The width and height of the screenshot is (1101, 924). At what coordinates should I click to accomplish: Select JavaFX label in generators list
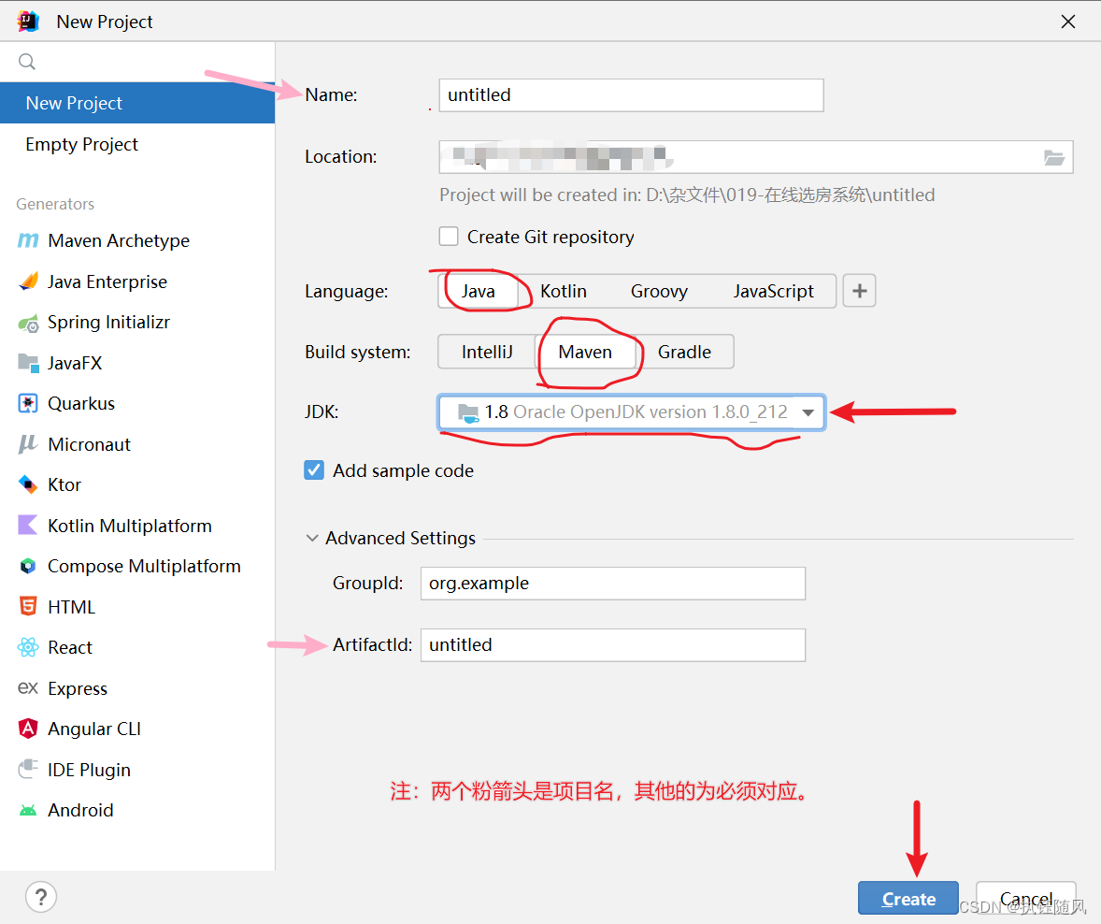75,363
